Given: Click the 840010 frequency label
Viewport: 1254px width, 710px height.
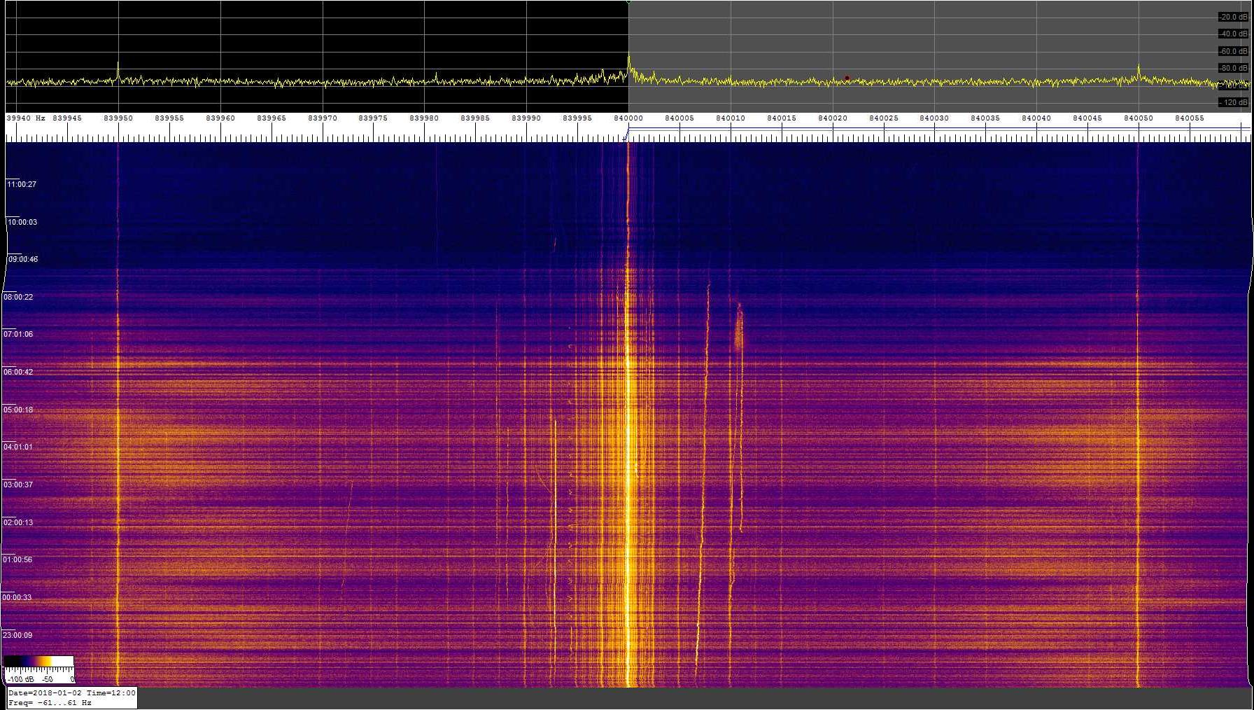Looking at the screenshot, I should point(730,118).
